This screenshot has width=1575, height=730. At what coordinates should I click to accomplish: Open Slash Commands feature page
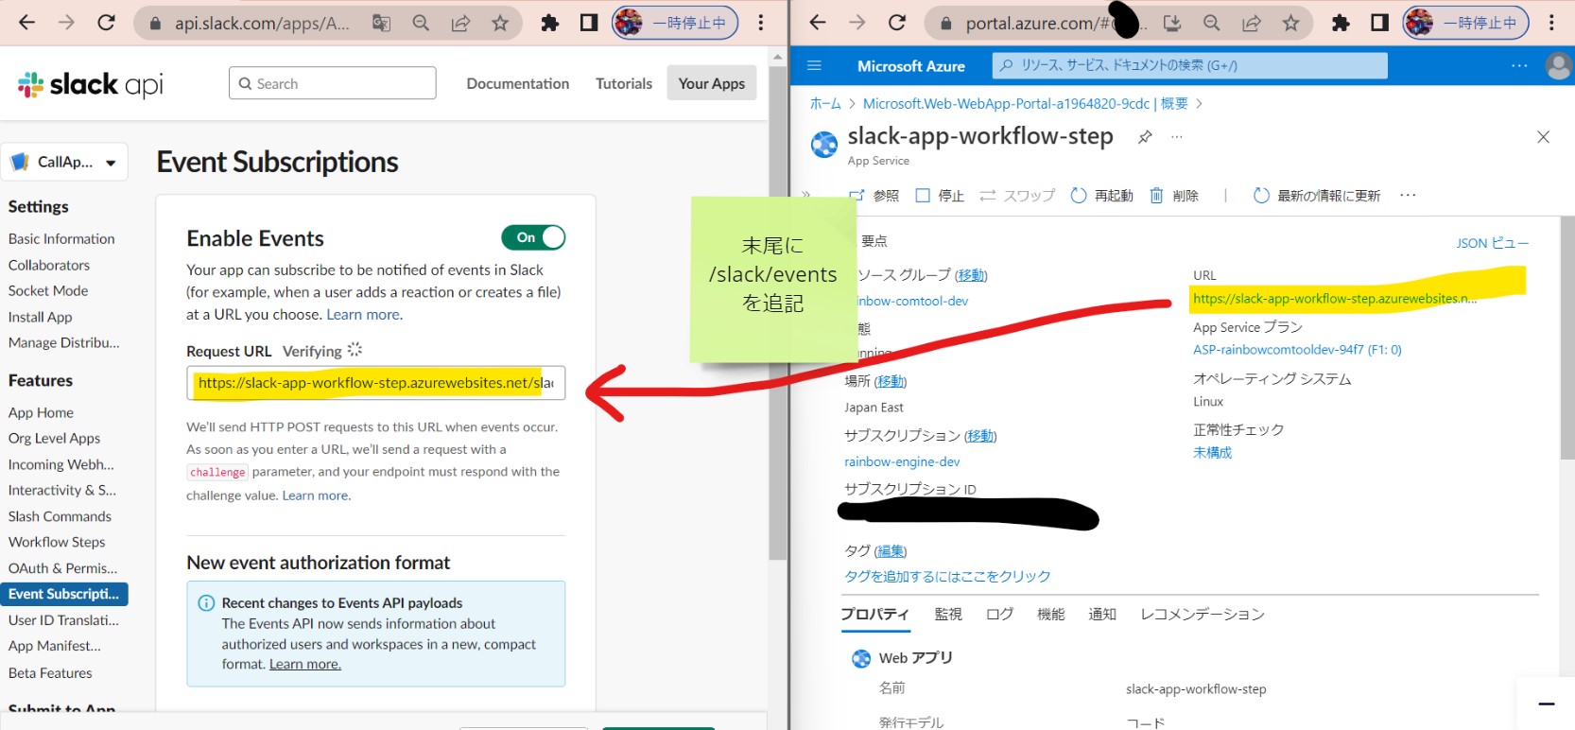[60, 516]
